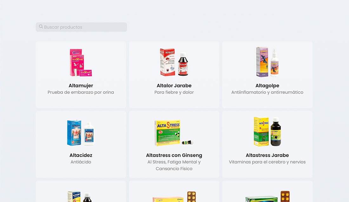349x202 pixels.
Task: Focus the Buscar productos search field
Action: coord(81,27)
